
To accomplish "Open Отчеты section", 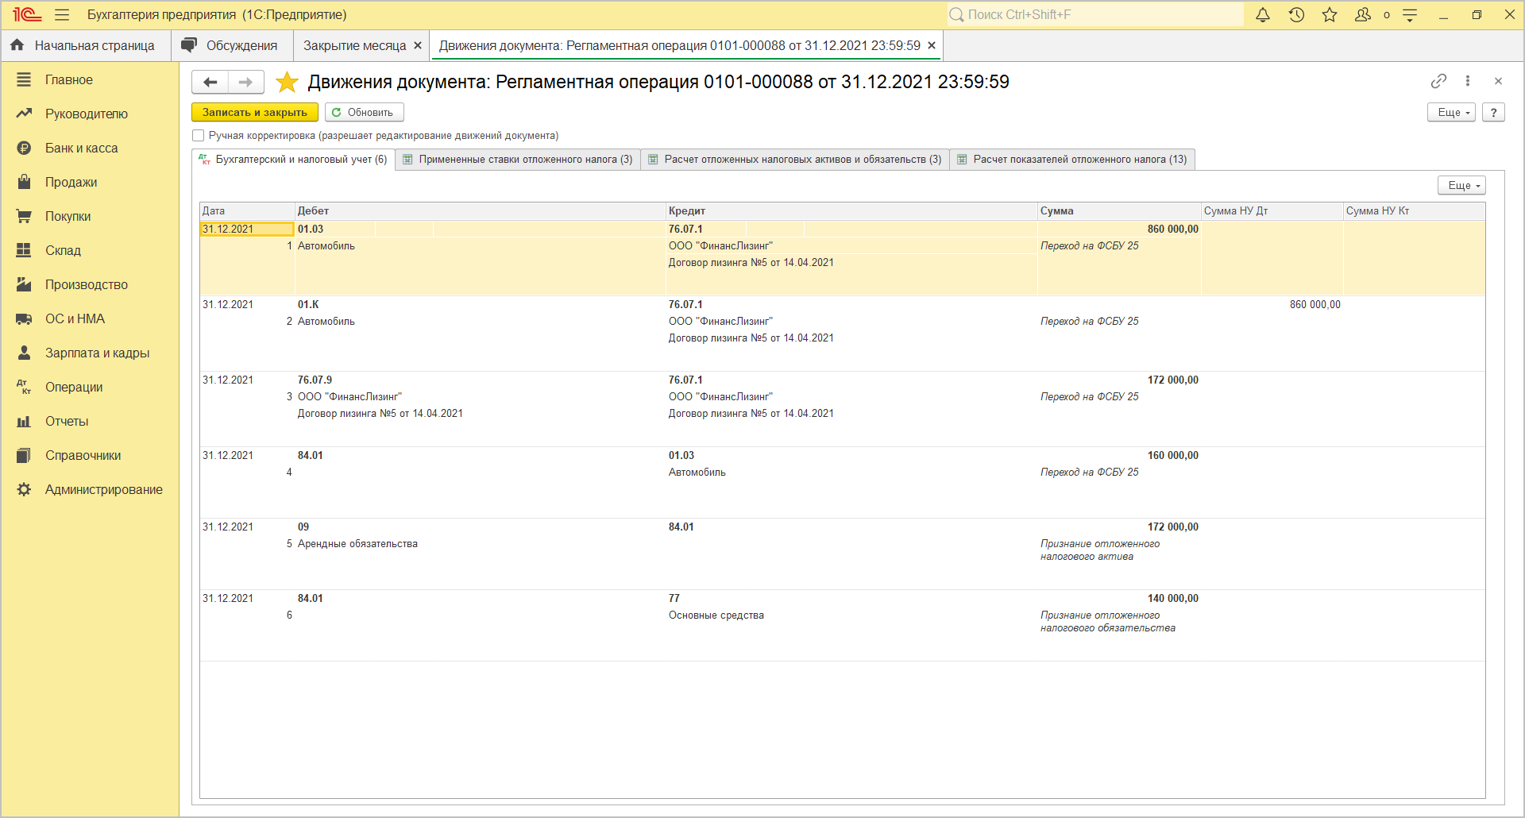I will 67,421.
